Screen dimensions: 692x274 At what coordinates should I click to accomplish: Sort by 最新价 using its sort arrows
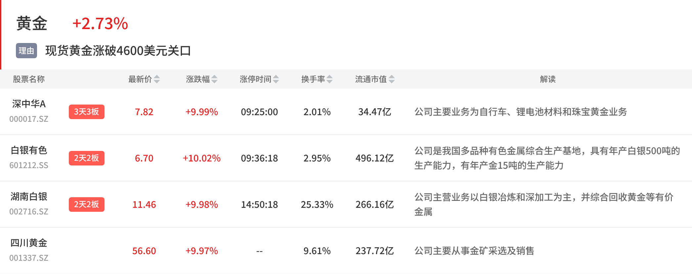coord(157,79)
